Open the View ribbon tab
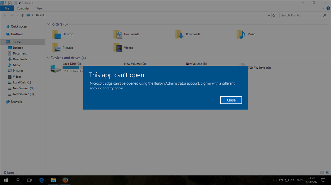Viewport: 331px width, 185px height. [x=39, y=8]
